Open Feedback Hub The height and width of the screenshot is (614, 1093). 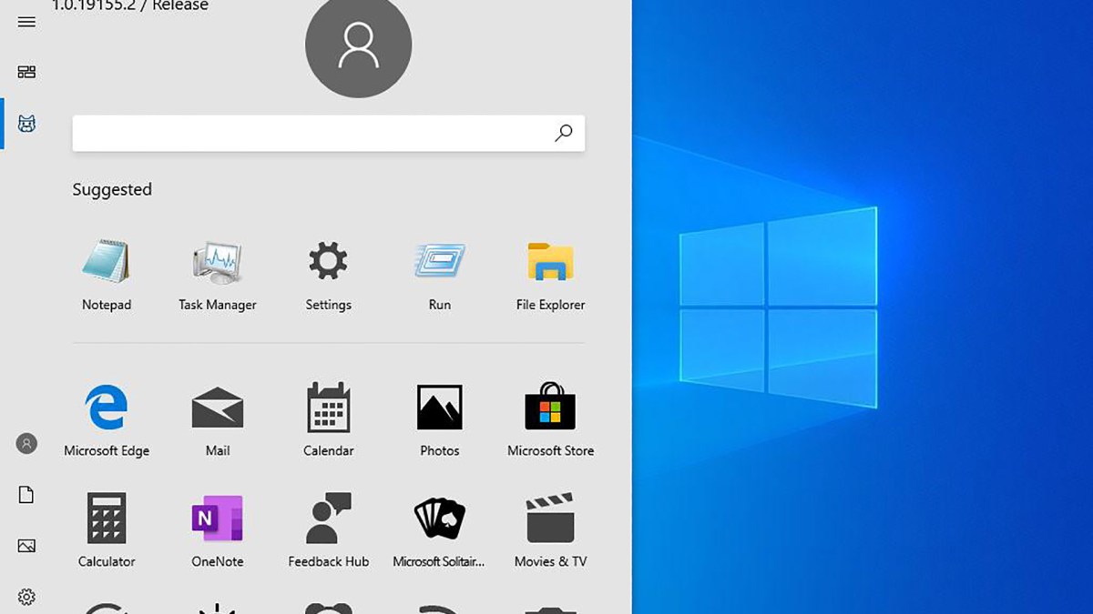pos(328,530)
